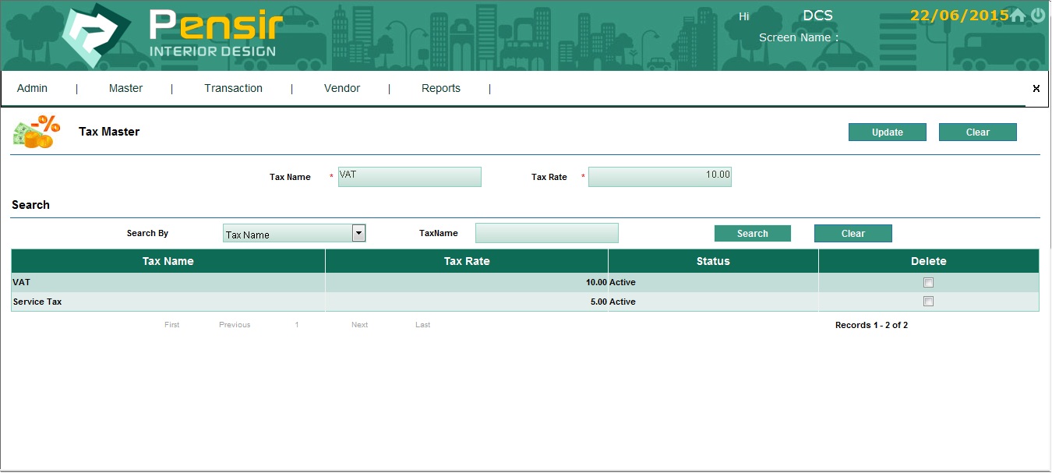Open the Admin menu
Viewport: 1052px width, 473px height.
[32, 89]
